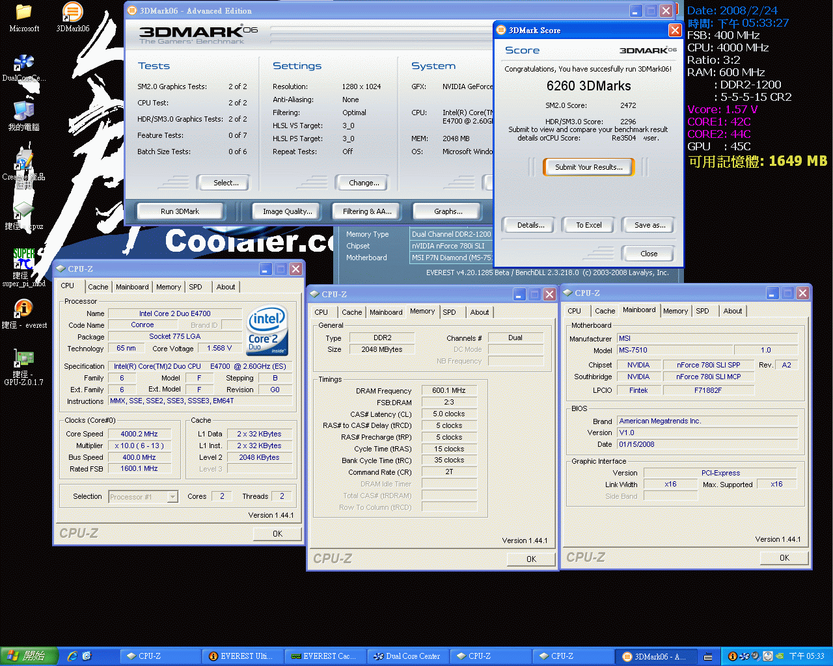The width and height of the screenshot is (833, 666).
Task: Open the Creative 產品註冊 desktop shortcut
Action: [24, 168]
